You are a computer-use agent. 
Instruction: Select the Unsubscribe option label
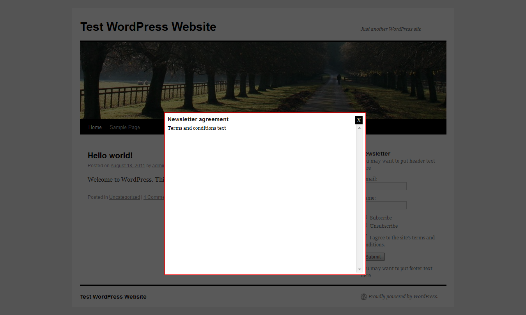pos(384,226)
